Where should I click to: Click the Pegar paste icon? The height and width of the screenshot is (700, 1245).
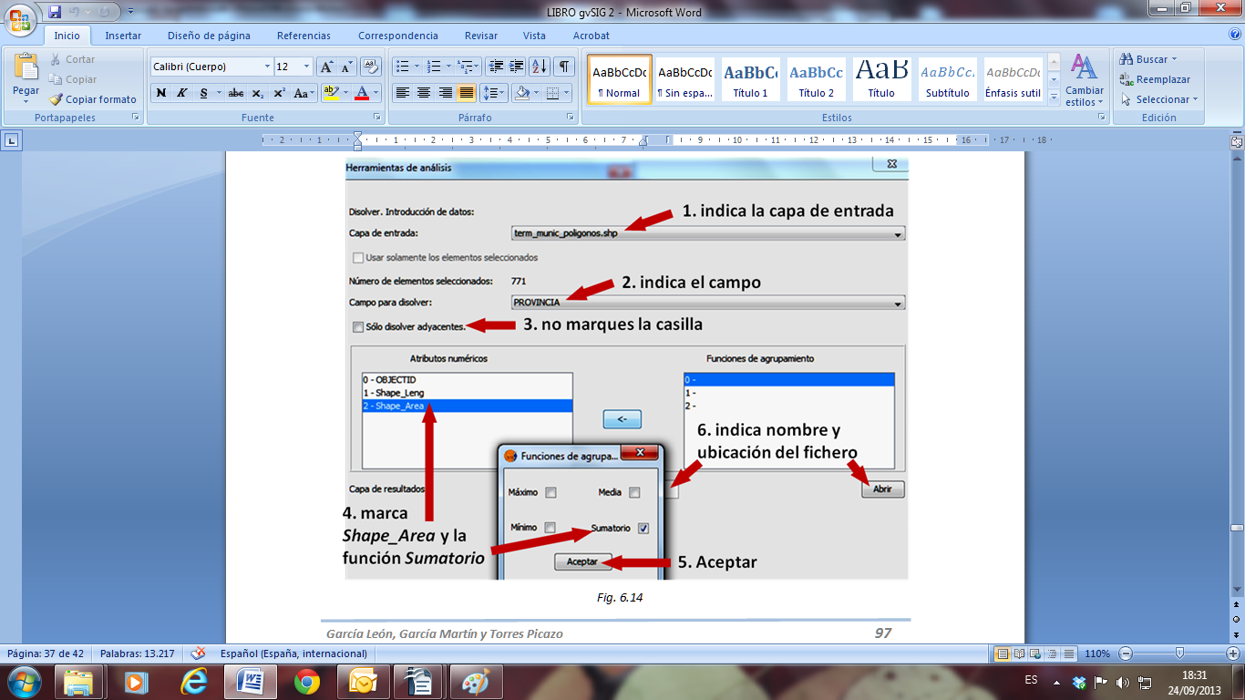[26, 67]
